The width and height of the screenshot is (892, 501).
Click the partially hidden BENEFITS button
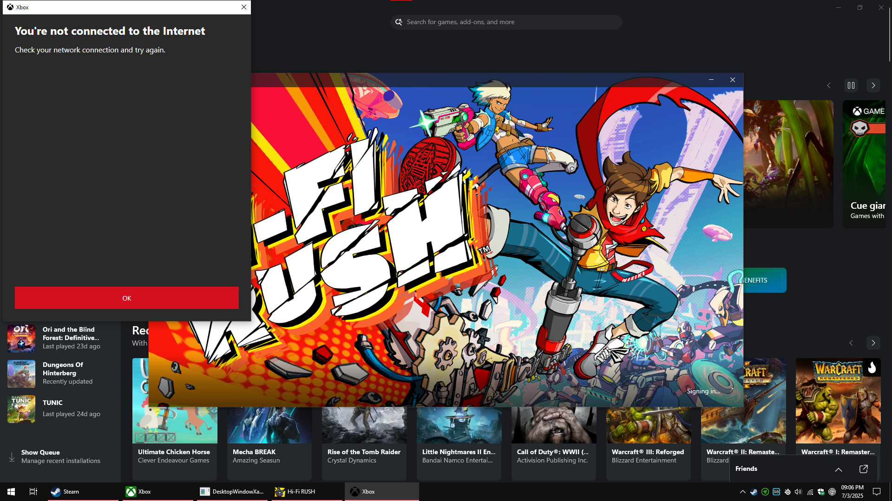pos(765,280)
